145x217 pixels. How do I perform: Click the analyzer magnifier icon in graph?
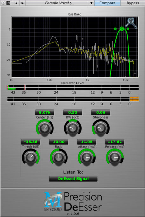[131, 23]
